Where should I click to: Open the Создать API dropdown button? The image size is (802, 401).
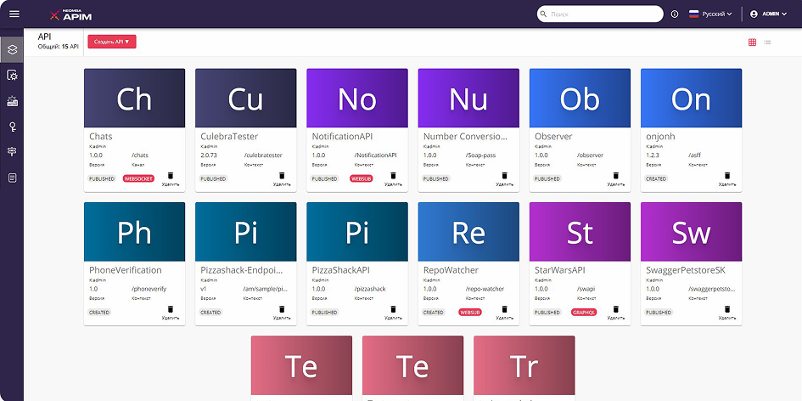[112, 42]
